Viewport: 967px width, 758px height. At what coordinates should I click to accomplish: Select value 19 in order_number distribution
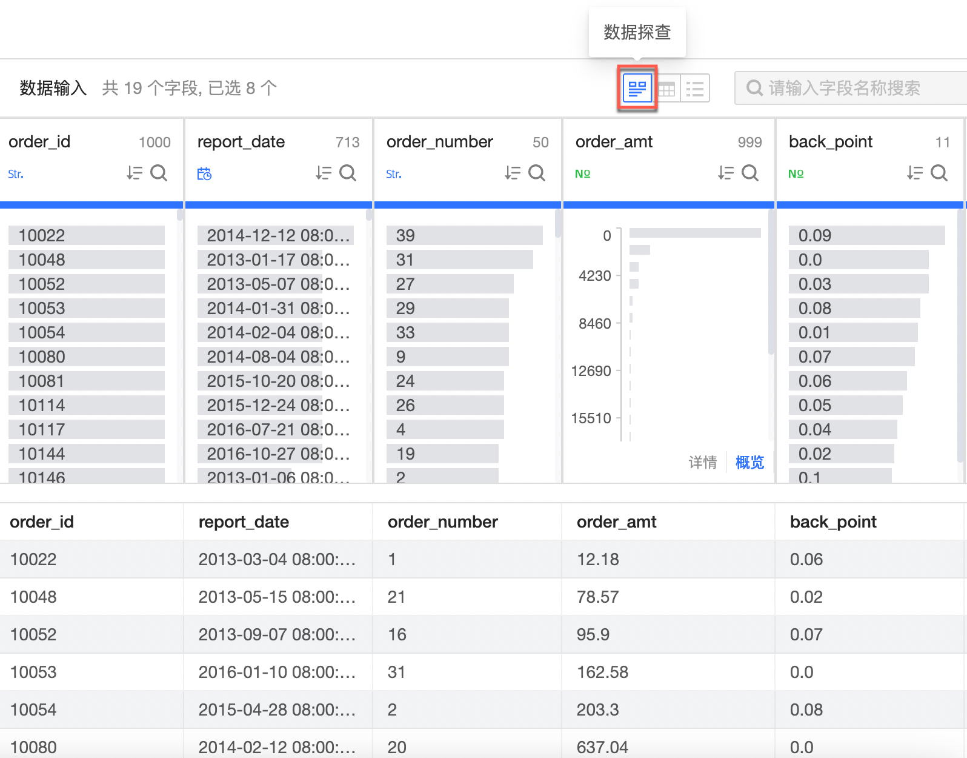point(442,454)
